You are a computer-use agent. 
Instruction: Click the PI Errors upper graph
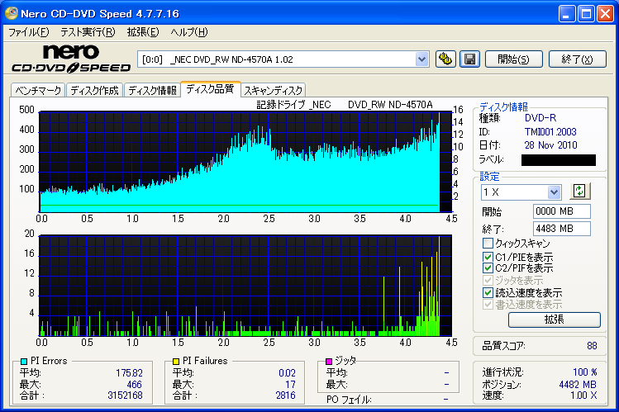(245, 162)
